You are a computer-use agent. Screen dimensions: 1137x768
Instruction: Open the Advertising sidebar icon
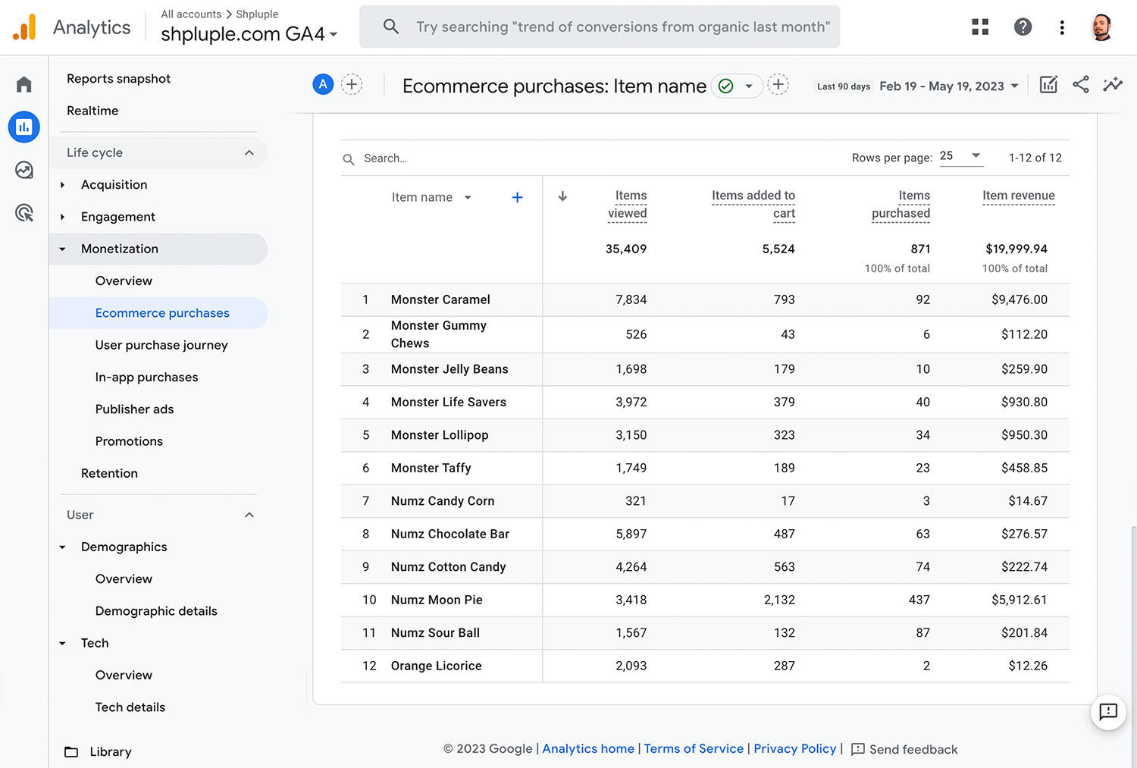24,213
